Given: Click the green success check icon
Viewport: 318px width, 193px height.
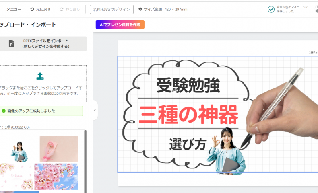Looking at the screenshot, I should 4,111.
